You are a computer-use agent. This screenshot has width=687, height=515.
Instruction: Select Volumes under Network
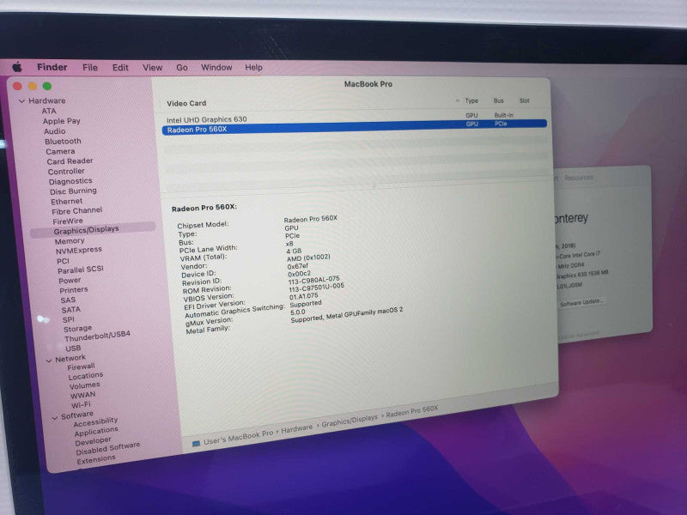coord(84,385)
